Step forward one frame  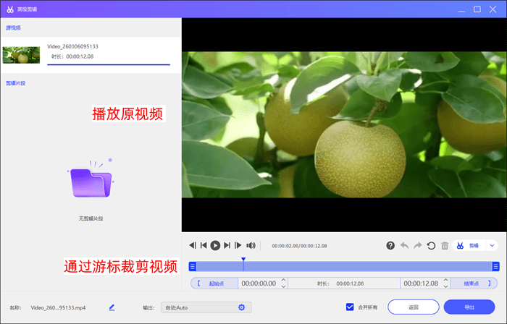238,246
